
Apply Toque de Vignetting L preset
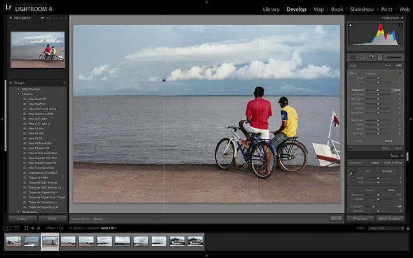[x=42, y=202]
